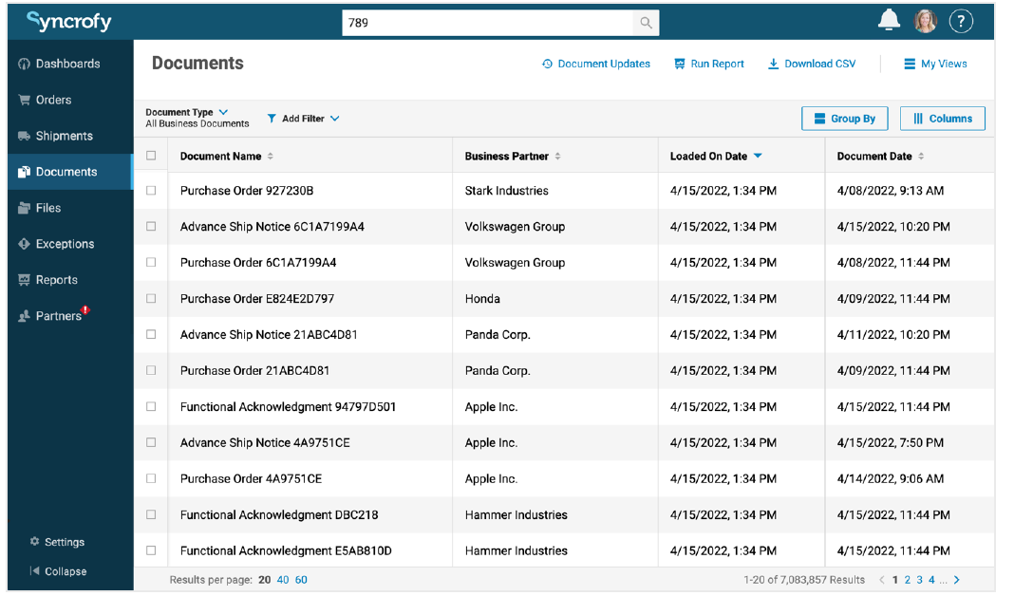Click the red Partners alert badge

tap(85, 309)
